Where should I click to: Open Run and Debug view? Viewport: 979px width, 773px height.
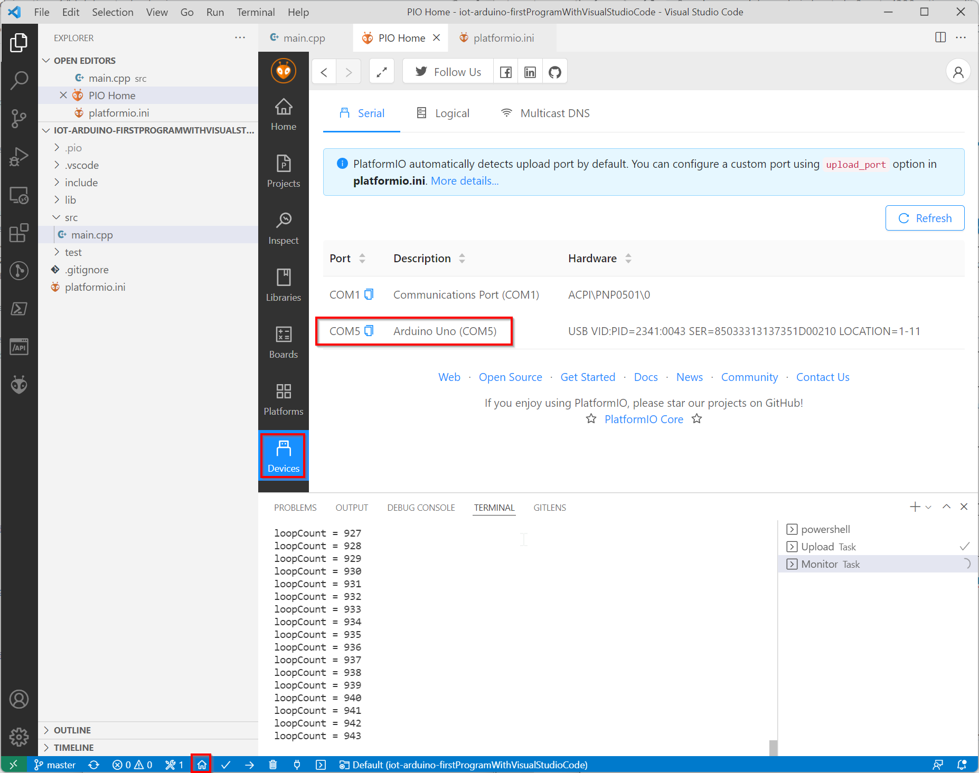pyautogui.click(x=19, y=157)
